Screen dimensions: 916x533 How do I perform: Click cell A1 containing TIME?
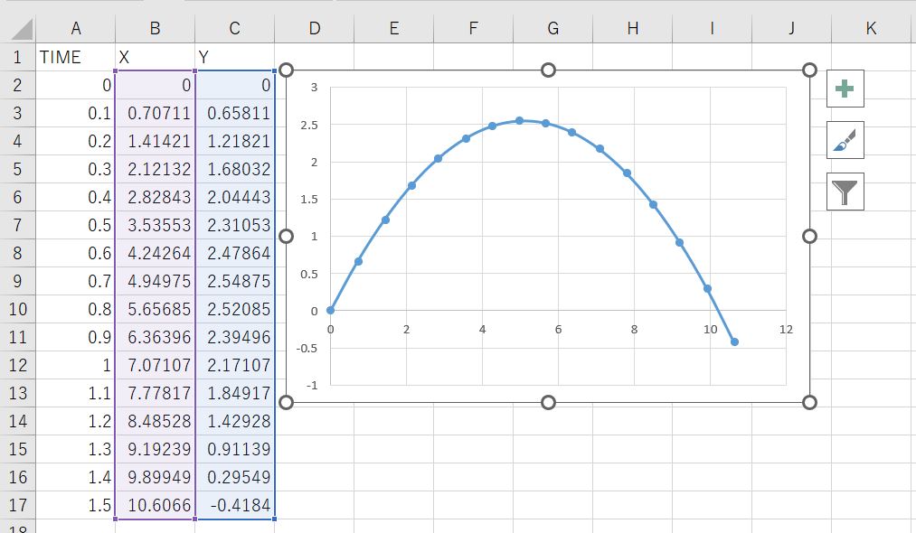[75, 58]
